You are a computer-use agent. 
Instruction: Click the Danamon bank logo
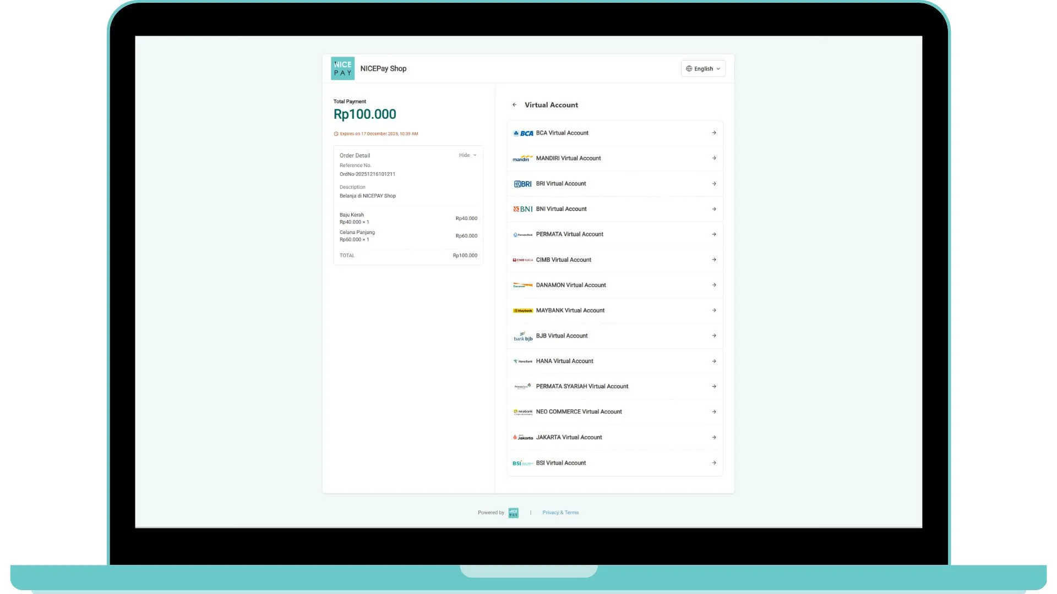tap(523, 285)
